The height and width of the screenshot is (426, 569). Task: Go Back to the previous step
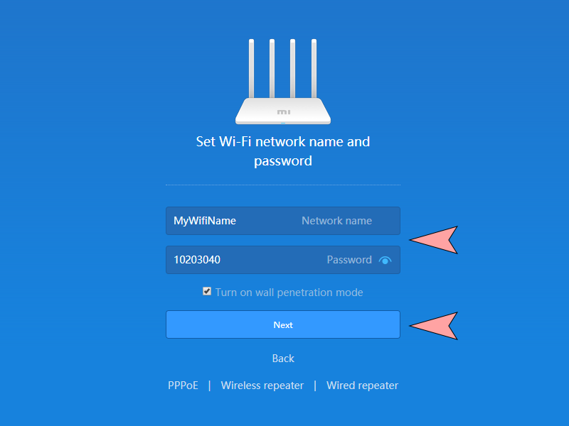click(282, 359)
